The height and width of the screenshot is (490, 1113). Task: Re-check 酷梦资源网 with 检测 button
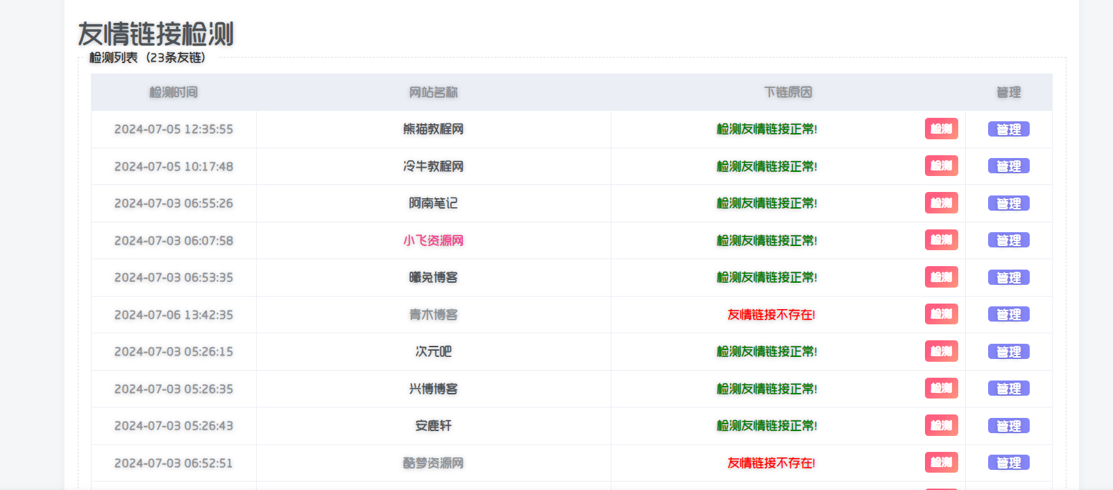pos(941,462)
